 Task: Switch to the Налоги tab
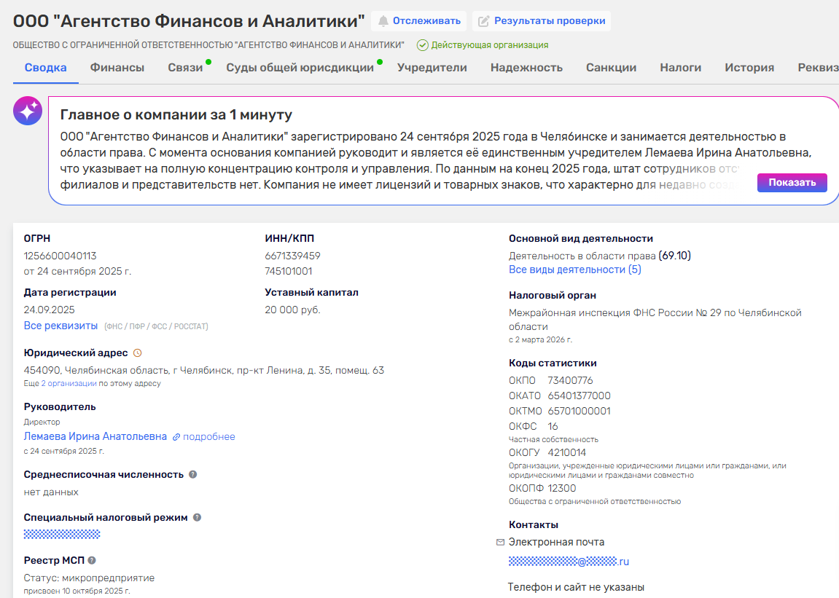click(x=681, y=68)
